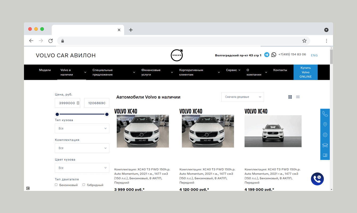Open VOLVO XC40 title above 4 199 000 price
Image resolution: width=357 pixels, height=213 pixels.
coord(256,111)
